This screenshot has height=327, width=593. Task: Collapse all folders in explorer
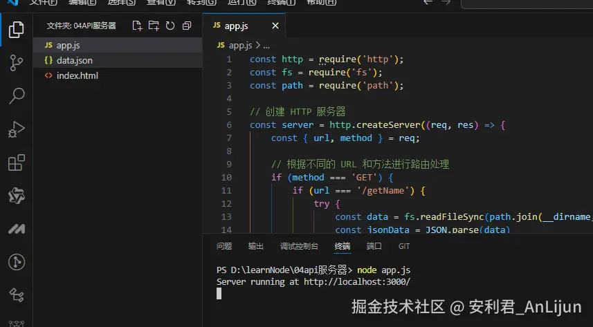tap(187, 26)
